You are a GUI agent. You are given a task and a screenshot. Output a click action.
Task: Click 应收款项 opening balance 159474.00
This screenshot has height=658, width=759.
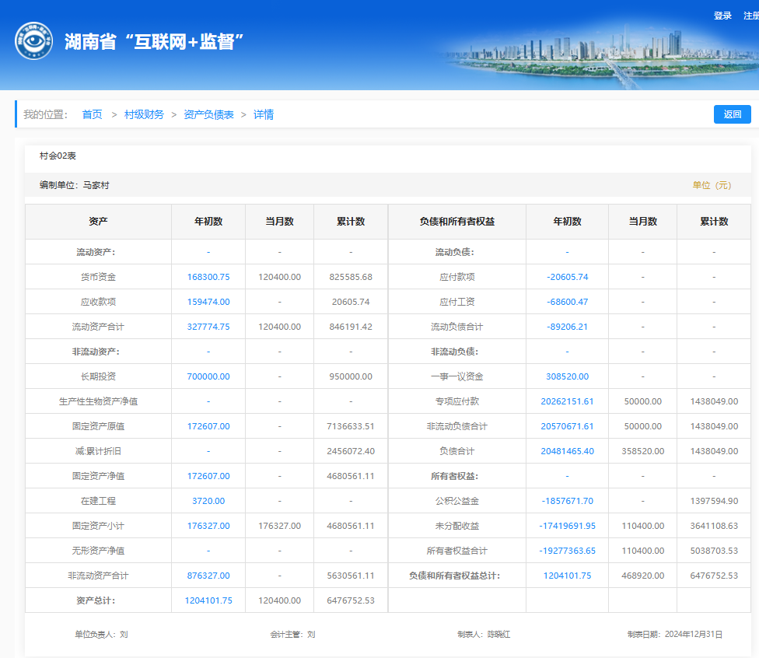click(208, 302)
